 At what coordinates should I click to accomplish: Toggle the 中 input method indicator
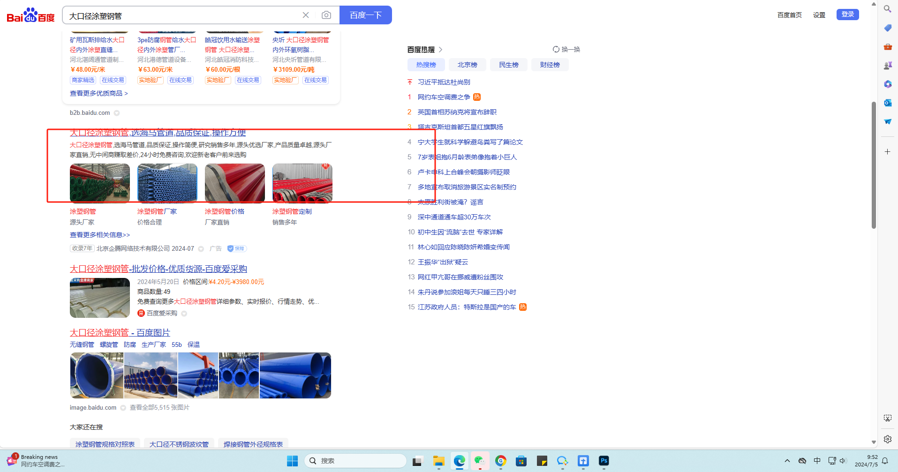(817, 461)
